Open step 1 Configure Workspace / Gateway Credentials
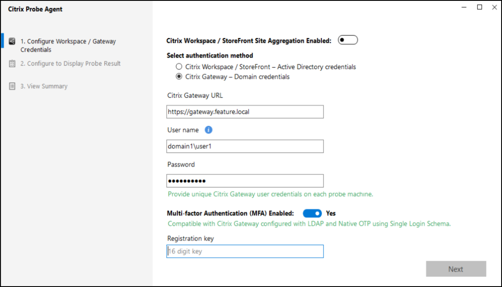The width and height of the screenshot is (502, 287). point(68,45)
